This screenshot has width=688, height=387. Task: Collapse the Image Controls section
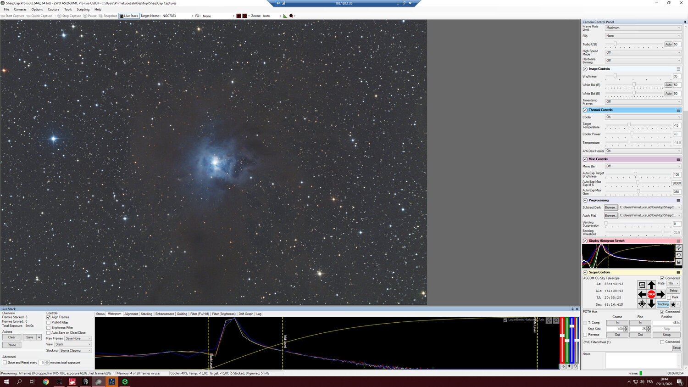[585, 69]
